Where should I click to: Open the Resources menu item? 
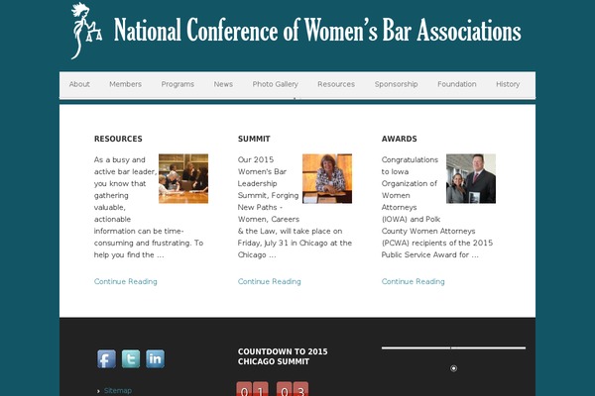click(336, 84)
